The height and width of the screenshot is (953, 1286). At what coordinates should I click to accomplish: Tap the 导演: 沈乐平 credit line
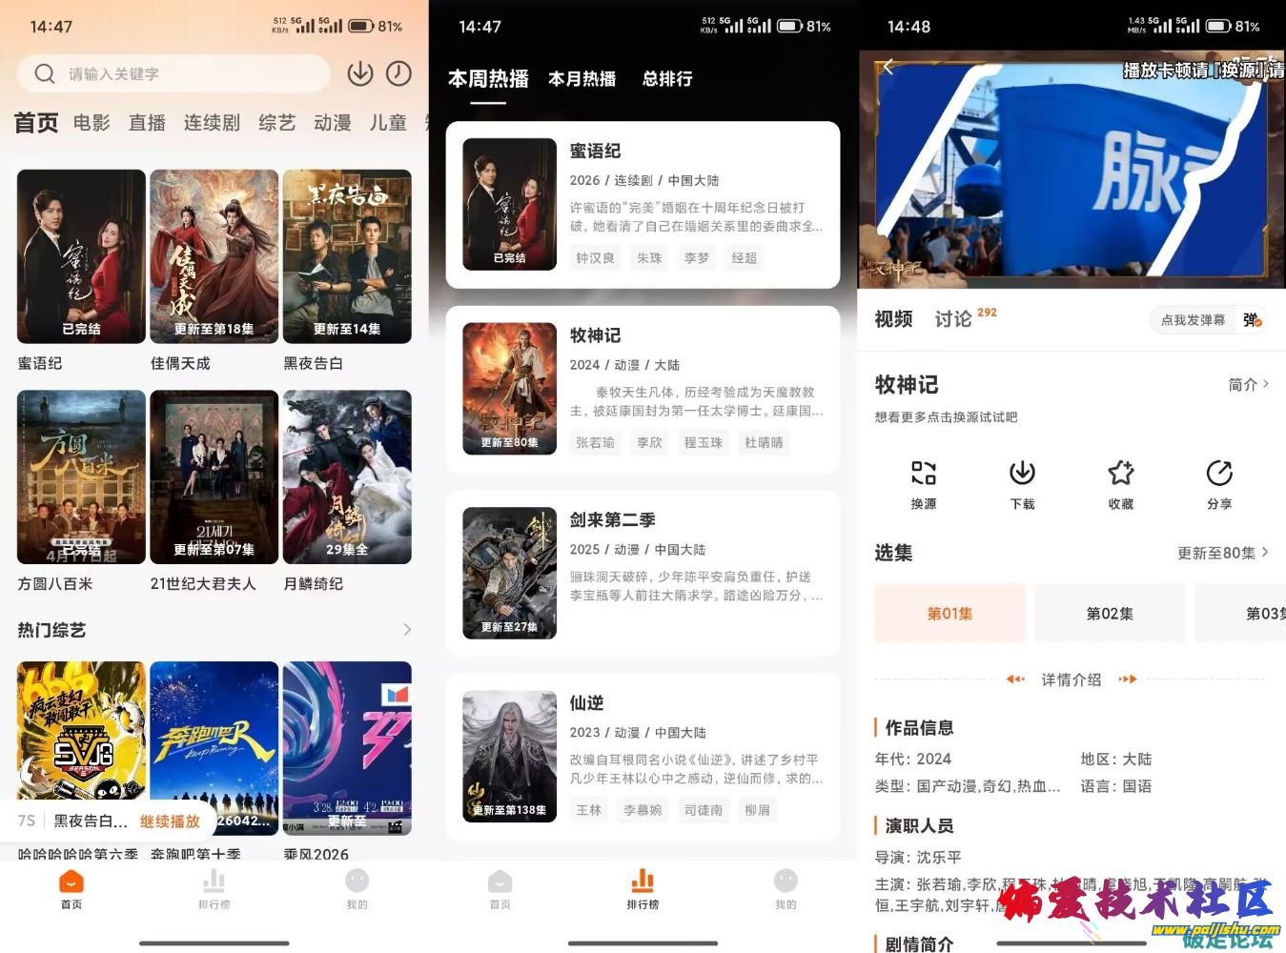click(x=918, y=857)
